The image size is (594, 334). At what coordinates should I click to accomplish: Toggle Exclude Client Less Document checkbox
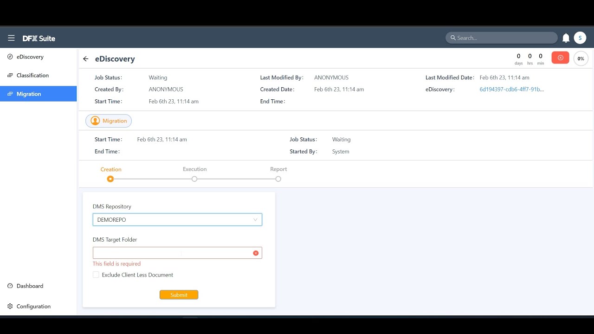coord(96,275)
